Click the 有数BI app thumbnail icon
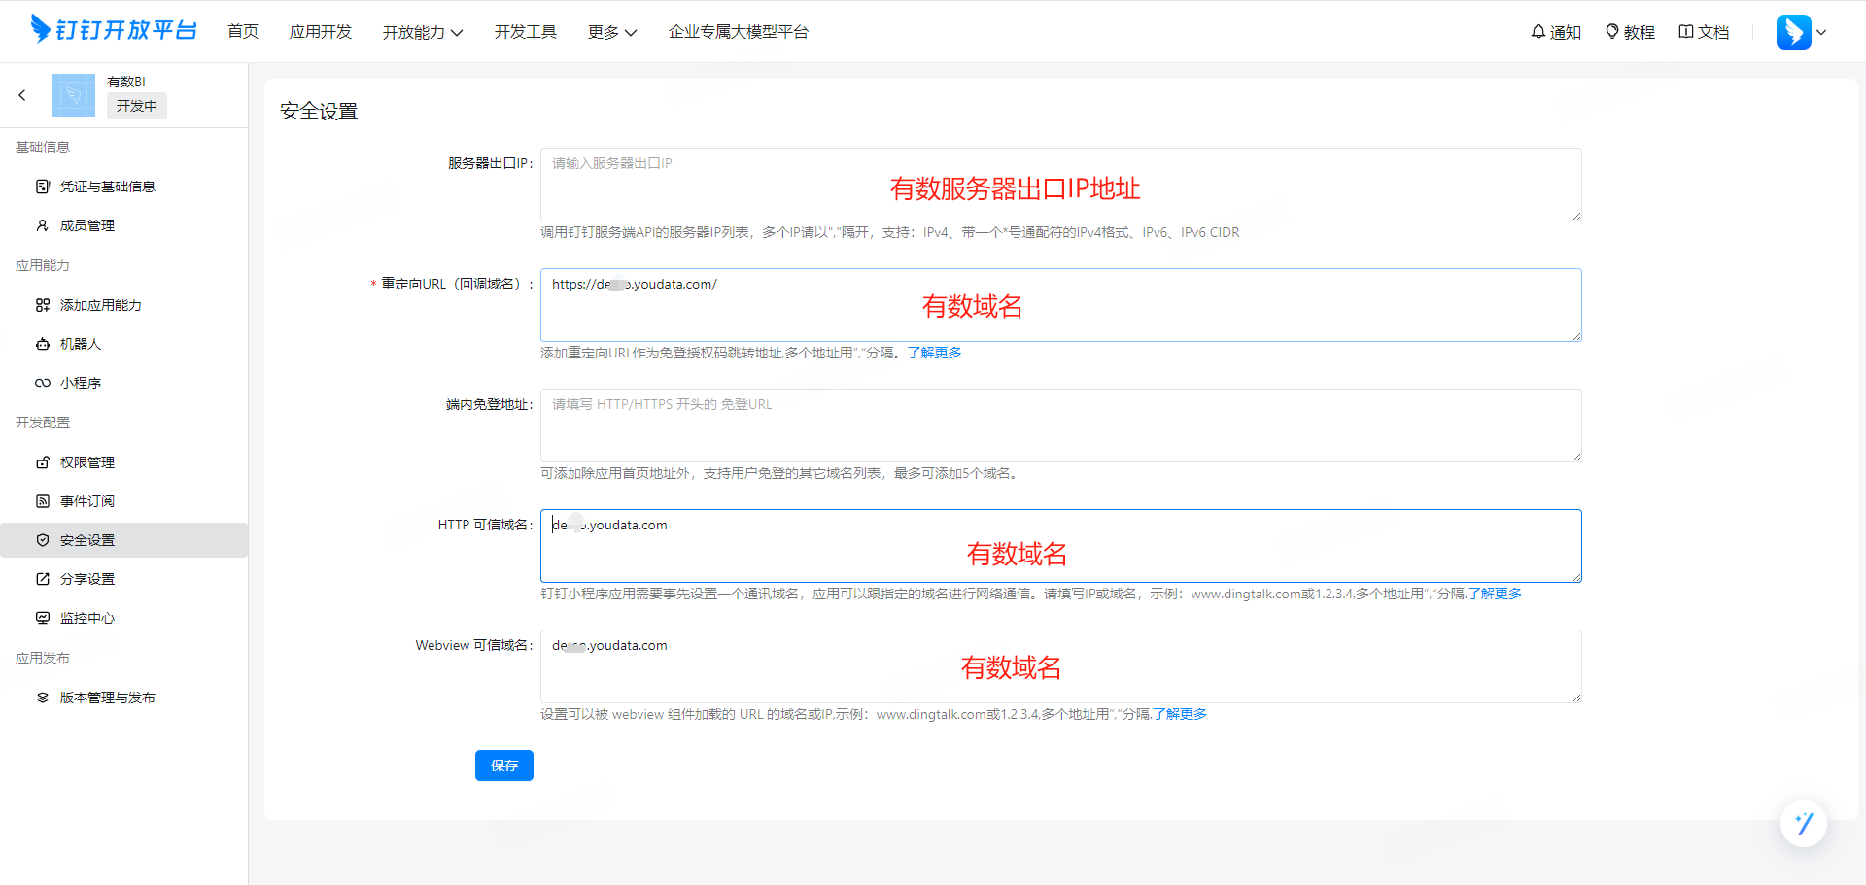The width and height of the screenshot is (1866, 885). [x=73, y=95]
